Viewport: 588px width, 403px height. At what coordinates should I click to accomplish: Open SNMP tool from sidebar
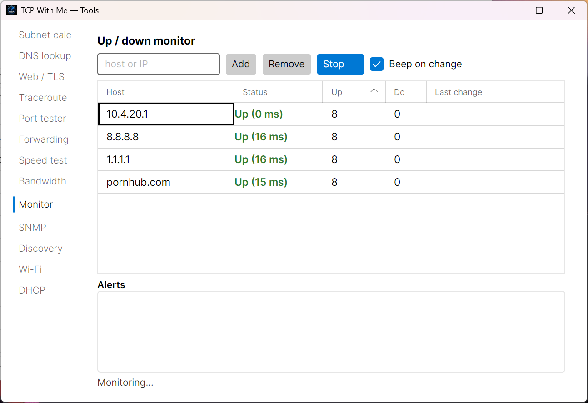[32, 228]
